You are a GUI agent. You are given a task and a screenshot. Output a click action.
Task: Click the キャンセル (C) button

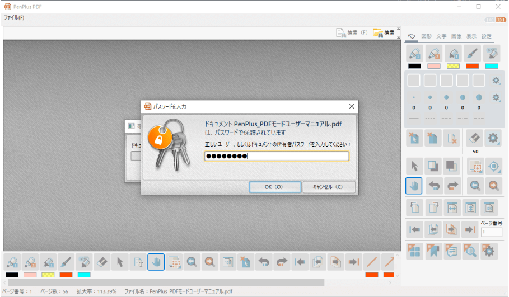[329, 187]
